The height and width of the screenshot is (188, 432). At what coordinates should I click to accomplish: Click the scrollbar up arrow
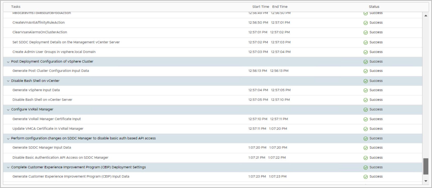(426, 16)
